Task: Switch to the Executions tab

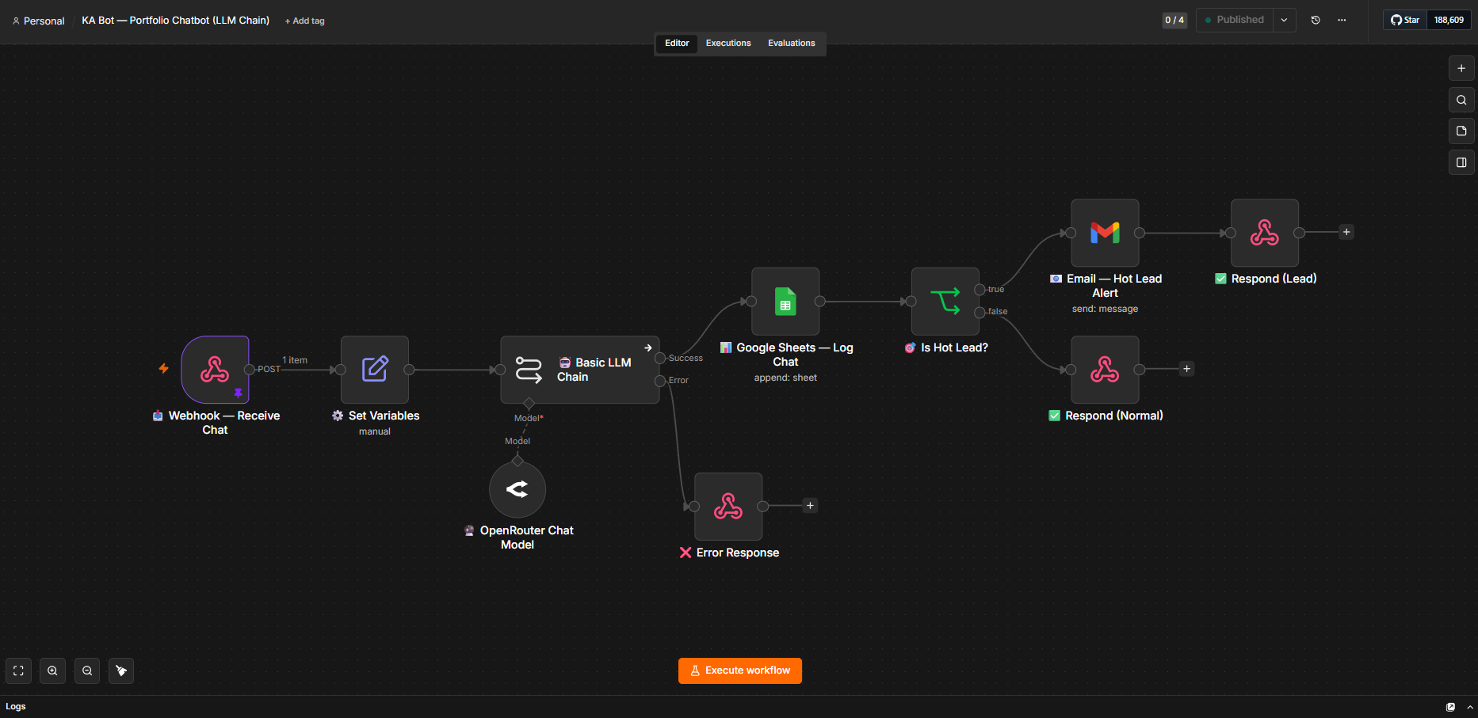Action: tap(728, 44)
